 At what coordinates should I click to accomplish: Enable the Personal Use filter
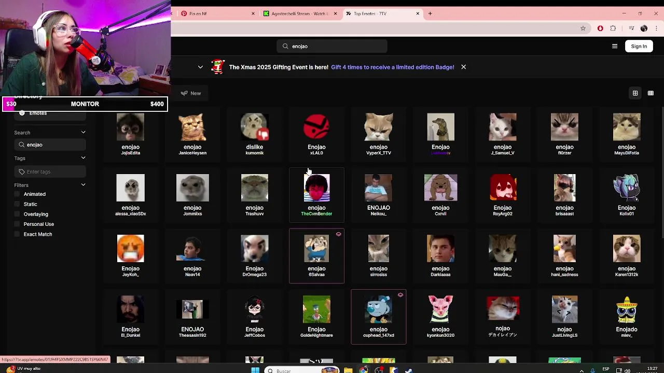[x=17, y=224]
